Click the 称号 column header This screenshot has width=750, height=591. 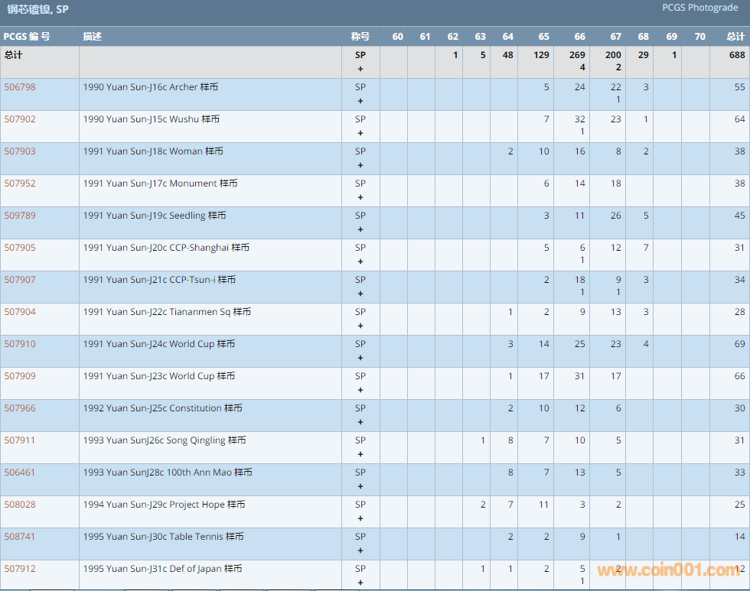click(x=360, y=37)
